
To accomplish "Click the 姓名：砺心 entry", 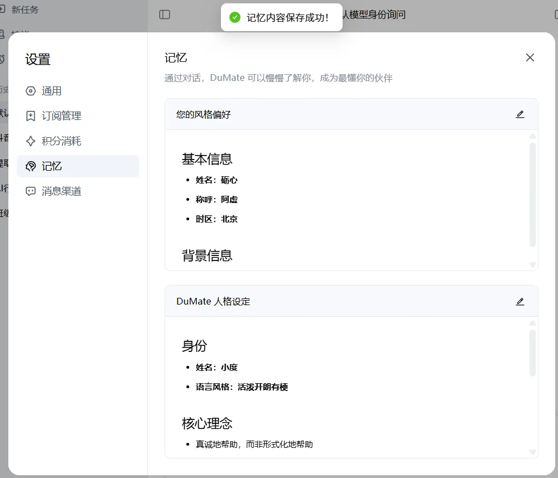I will [x=217, y=180].
